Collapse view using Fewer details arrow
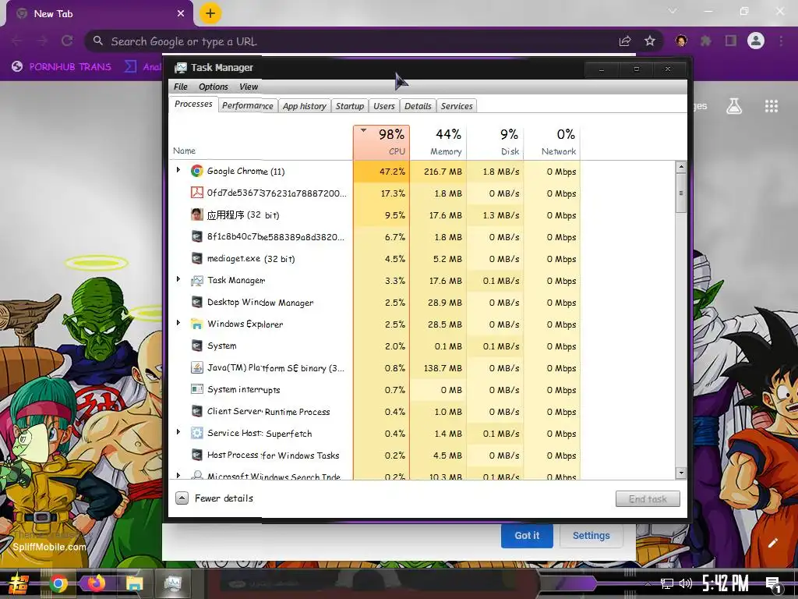Viewport: 798px width, 599px height. point(182,498)
